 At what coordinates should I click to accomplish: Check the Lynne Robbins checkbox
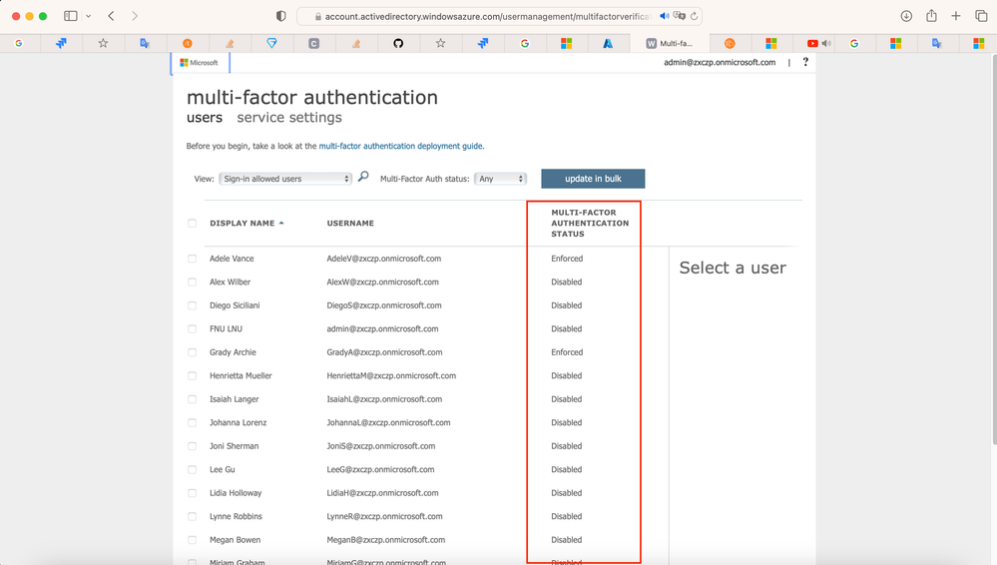pos(192,517)
